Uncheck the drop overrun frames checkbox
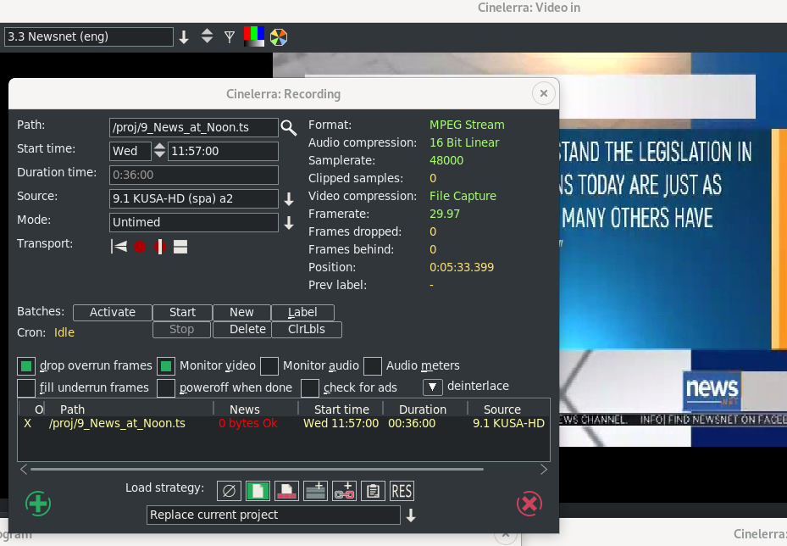 (x=26, y=366)
